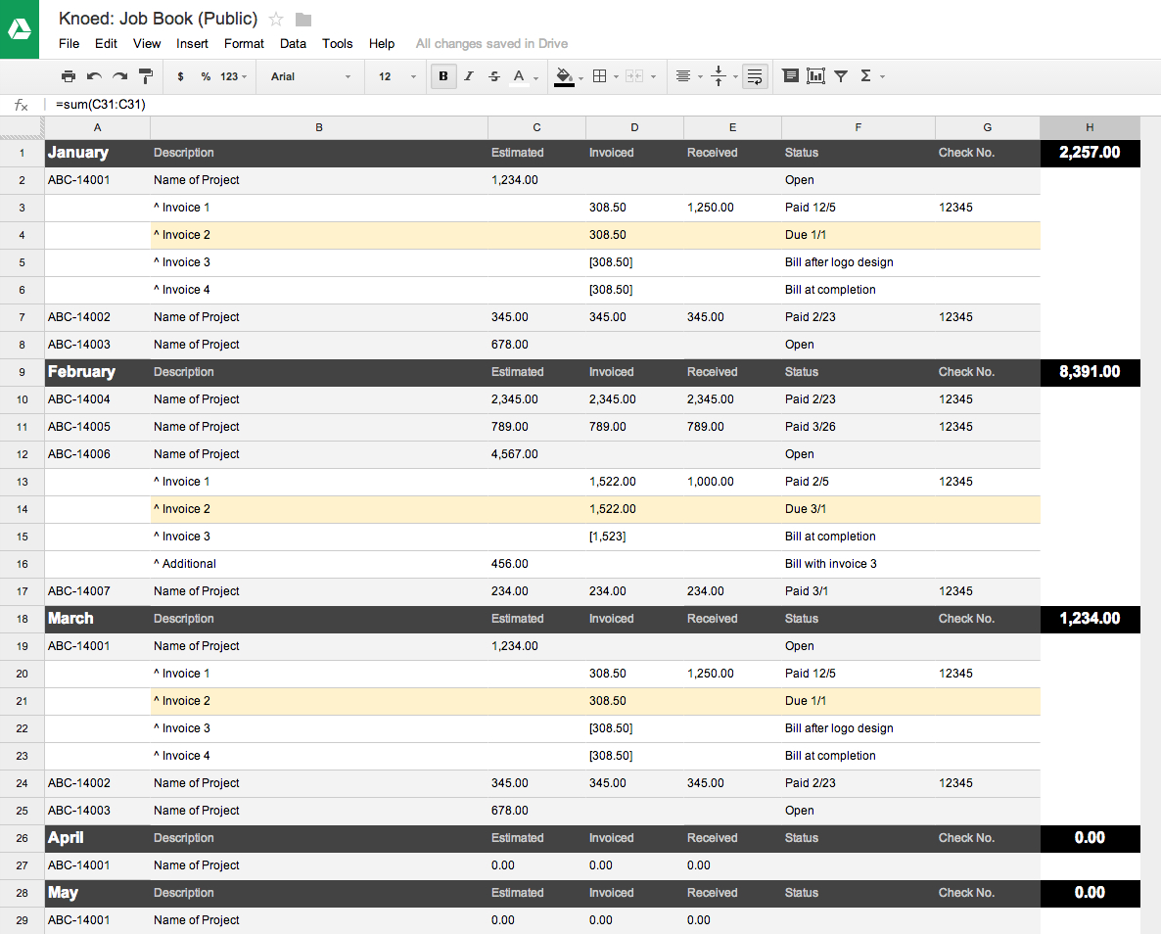Select the Print icon in the toolbar

tap(69, 76)
